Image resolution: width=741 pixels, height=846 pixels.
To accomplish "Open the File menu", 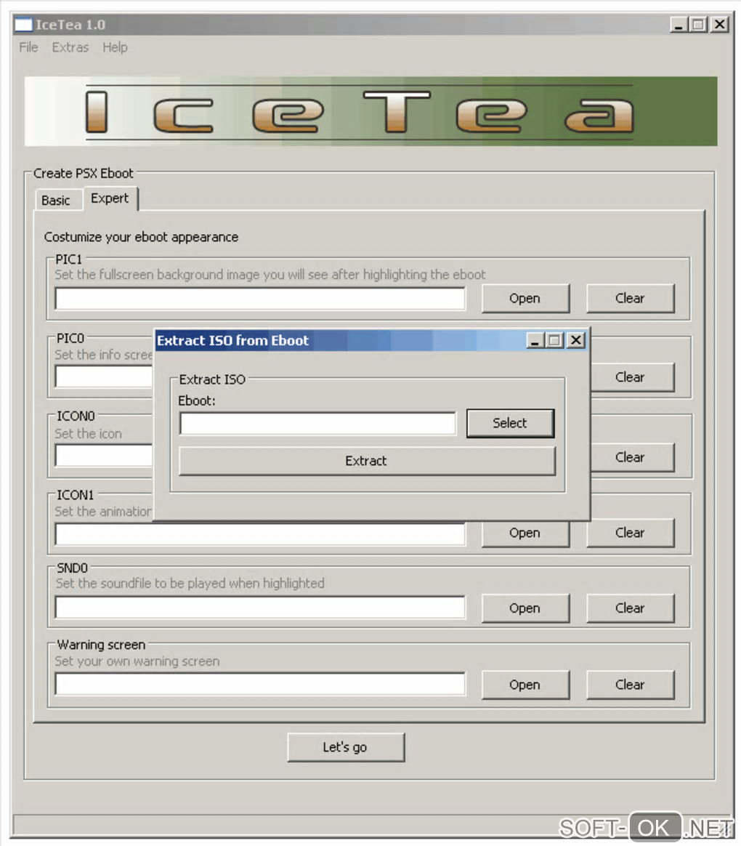I will point(28,47).
